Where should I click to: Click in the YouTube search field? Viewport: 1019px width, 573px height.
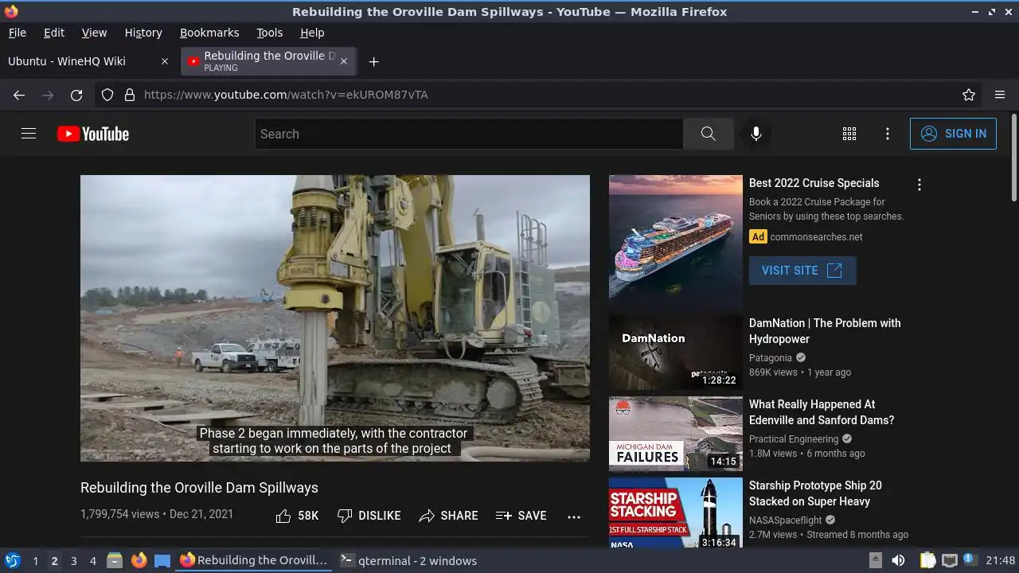tap(469, 134)
